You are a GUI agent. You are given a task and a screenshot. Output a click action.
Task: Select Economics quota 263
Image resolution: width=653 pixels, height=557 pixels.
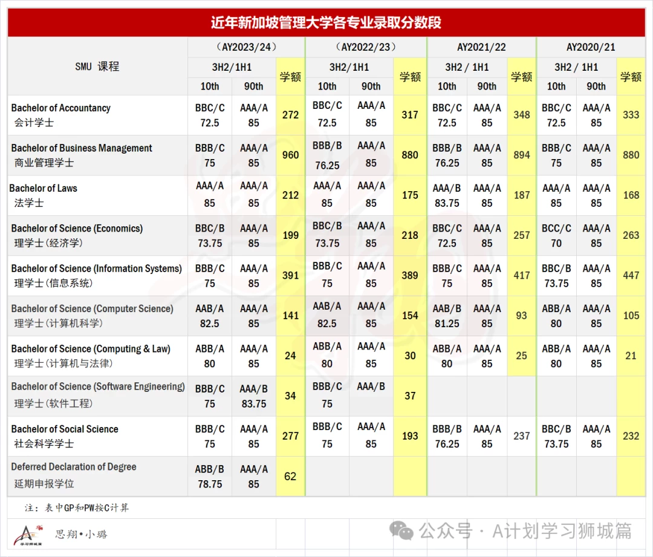[631, 235]
